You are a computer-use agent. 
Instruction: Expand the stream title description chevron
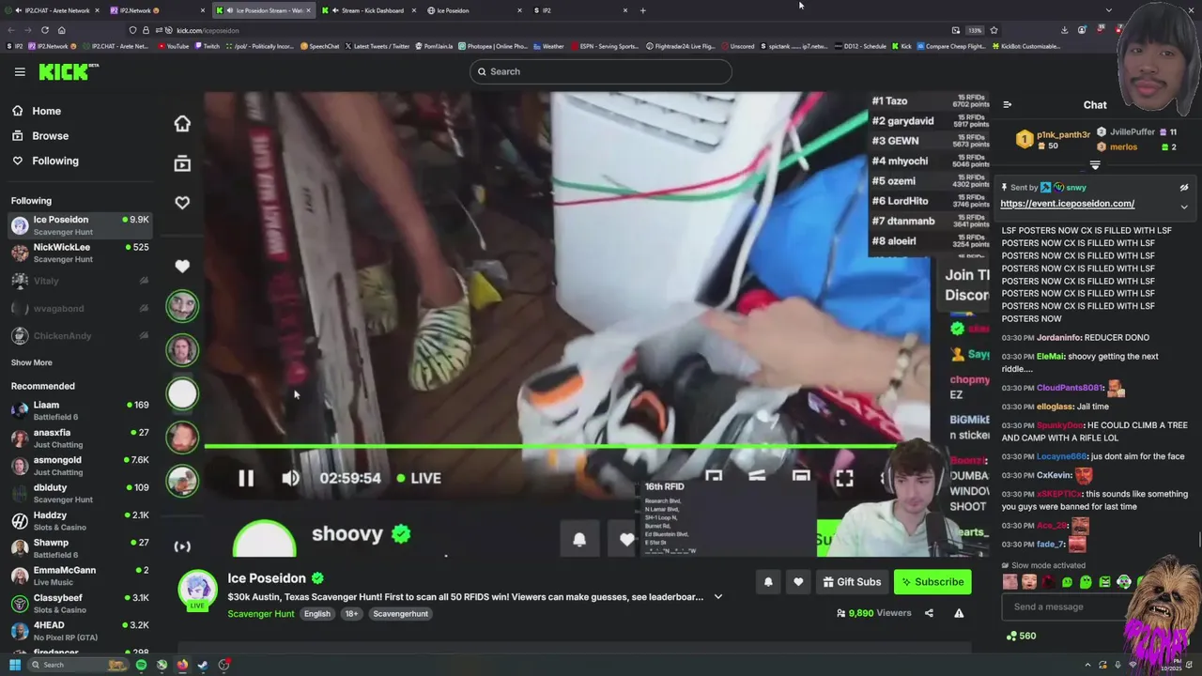(x=718, y=597)
